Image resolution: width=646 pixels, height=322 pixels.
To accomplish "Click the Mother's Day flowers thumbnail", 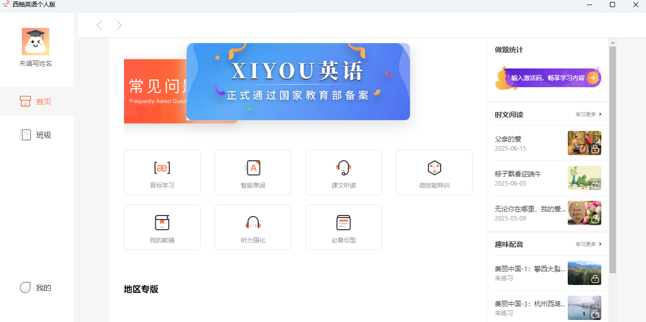I will click(x=585, y=213).
